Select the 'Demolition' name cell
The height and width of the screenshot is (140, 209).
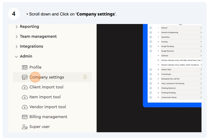[181, 37]
